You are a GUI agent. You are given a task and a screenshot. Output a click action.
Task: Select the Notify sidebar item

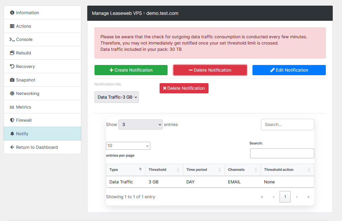click(43, 134)
